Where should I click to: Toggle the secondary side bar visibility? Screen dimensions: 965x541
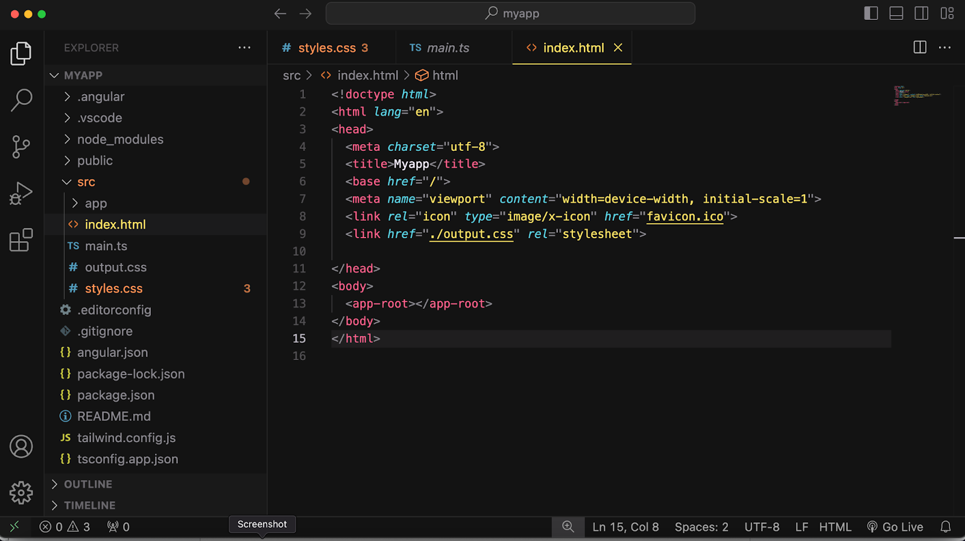(922, 13)
